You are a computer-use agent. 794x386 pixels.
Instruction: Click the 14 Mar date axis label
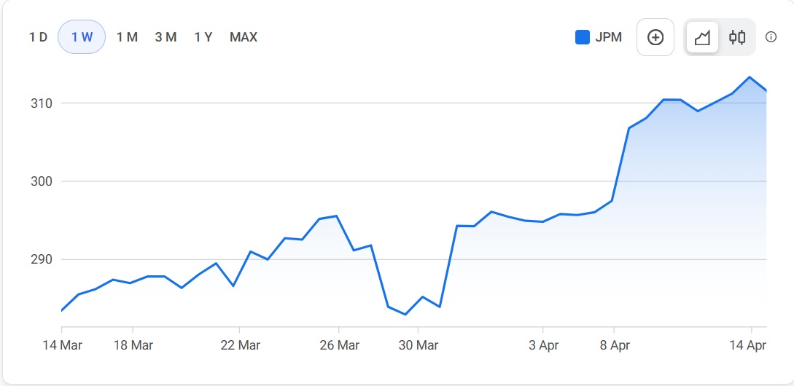click(x=61, y=345)
